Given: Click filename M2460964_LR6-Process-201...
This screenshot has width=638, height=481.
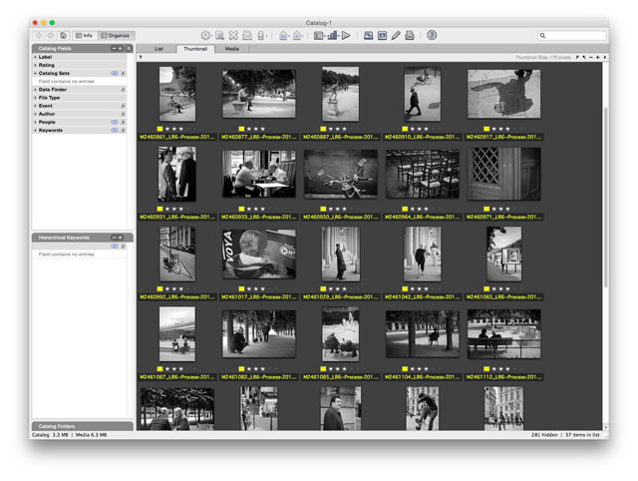Looking at the screenshot, I should (x=423, y=218).
